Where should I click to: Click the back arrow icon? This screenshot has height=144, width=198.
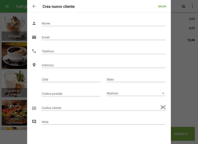tap(34, 6)
